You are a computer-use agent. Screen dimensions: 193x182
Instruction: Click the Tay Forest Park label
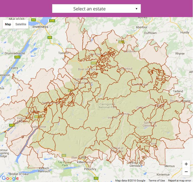pos(65,164)
